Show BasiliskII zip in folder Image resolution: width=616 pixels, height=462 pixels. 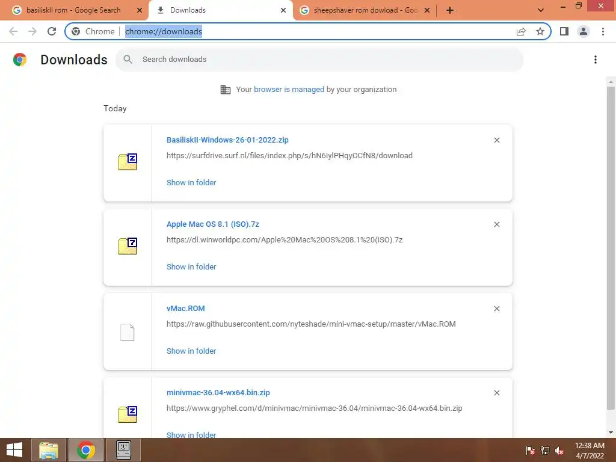191,182
